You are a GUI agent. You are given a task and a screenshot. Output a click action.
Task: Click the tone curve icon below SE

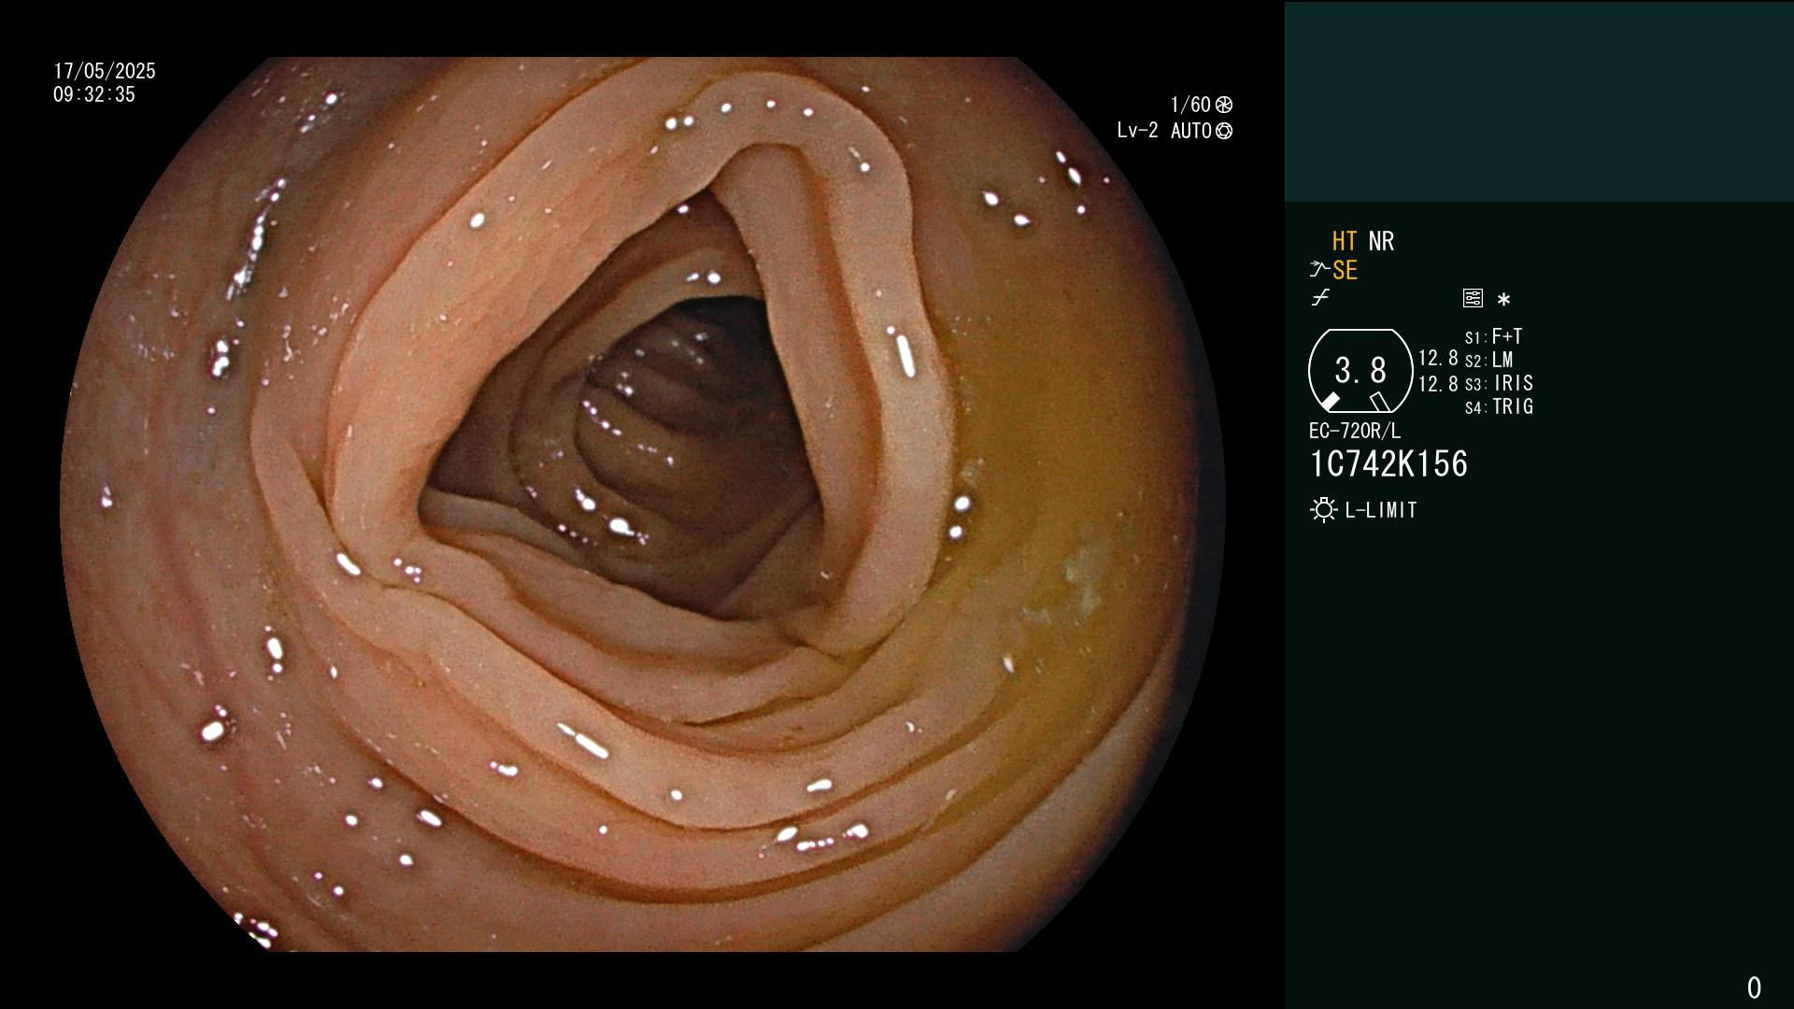(1320, 298)
